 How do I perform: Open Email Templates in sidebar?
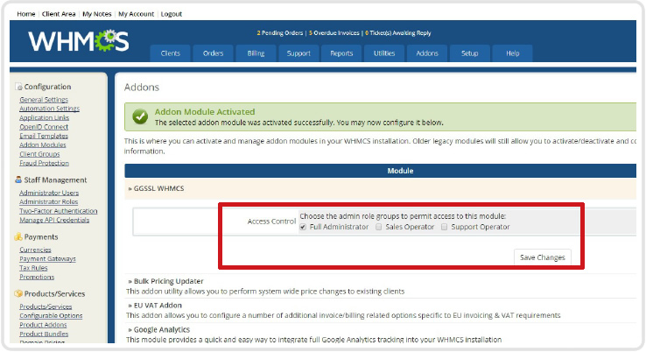pyautogui.click(x=44, y=136)
